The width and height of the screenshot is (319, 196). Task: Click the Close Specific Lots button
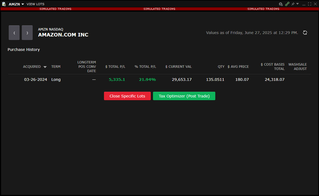(127, 96)
